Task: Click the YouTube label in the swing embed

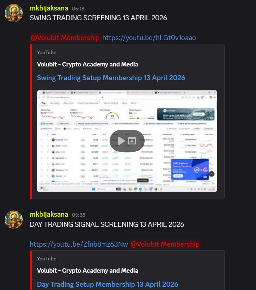Action: point(47,52)
